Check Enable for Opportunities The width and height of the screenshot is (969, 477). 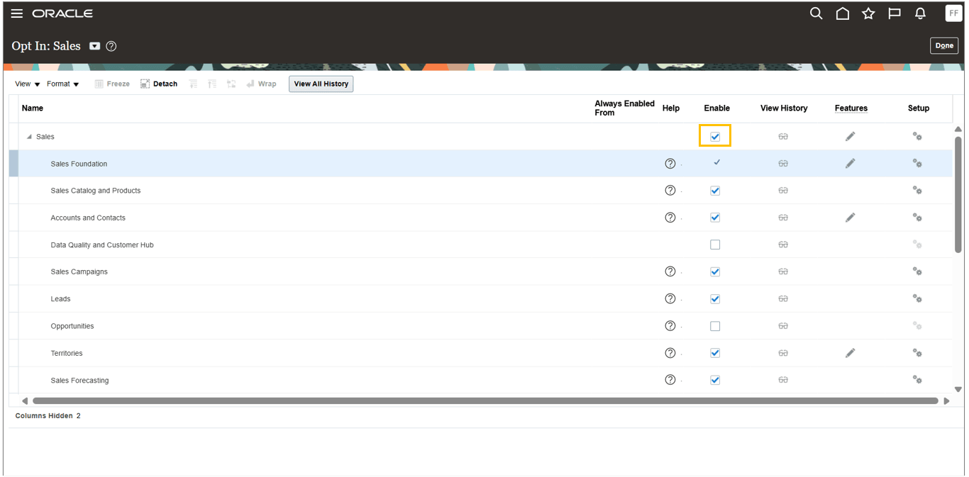coord(715,326)
